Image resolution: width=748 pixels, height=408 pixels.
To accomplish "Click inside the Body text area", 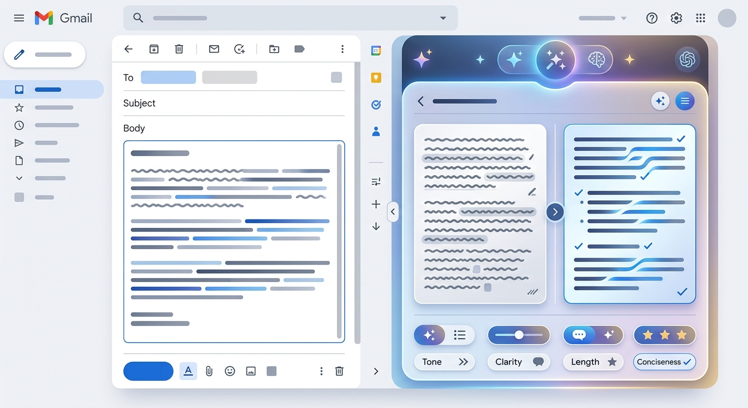I will [234, 242].
